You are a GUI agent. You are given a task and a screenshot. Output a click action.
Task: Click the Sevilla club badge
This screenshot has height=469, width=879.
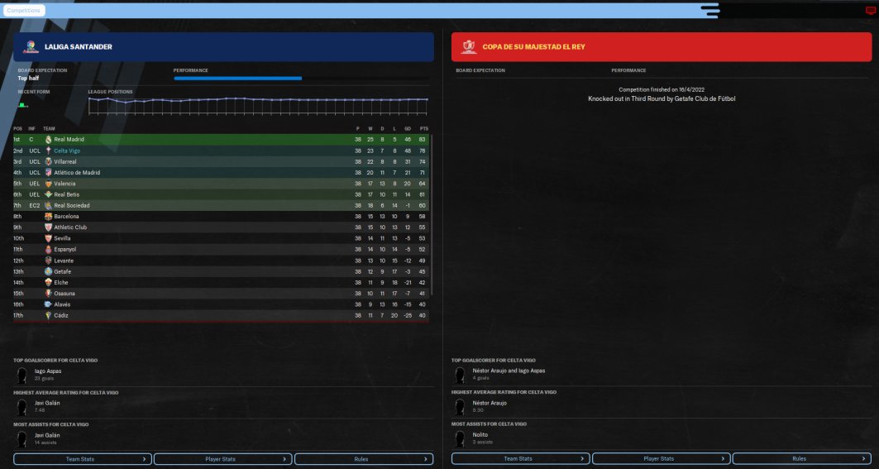pyautogui.click(x=48, y=238)
